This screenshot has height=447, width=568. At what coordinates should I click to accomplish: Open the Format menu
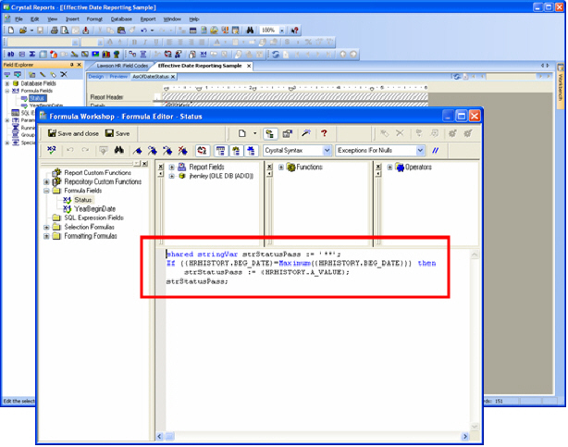(x=94, y=19)
